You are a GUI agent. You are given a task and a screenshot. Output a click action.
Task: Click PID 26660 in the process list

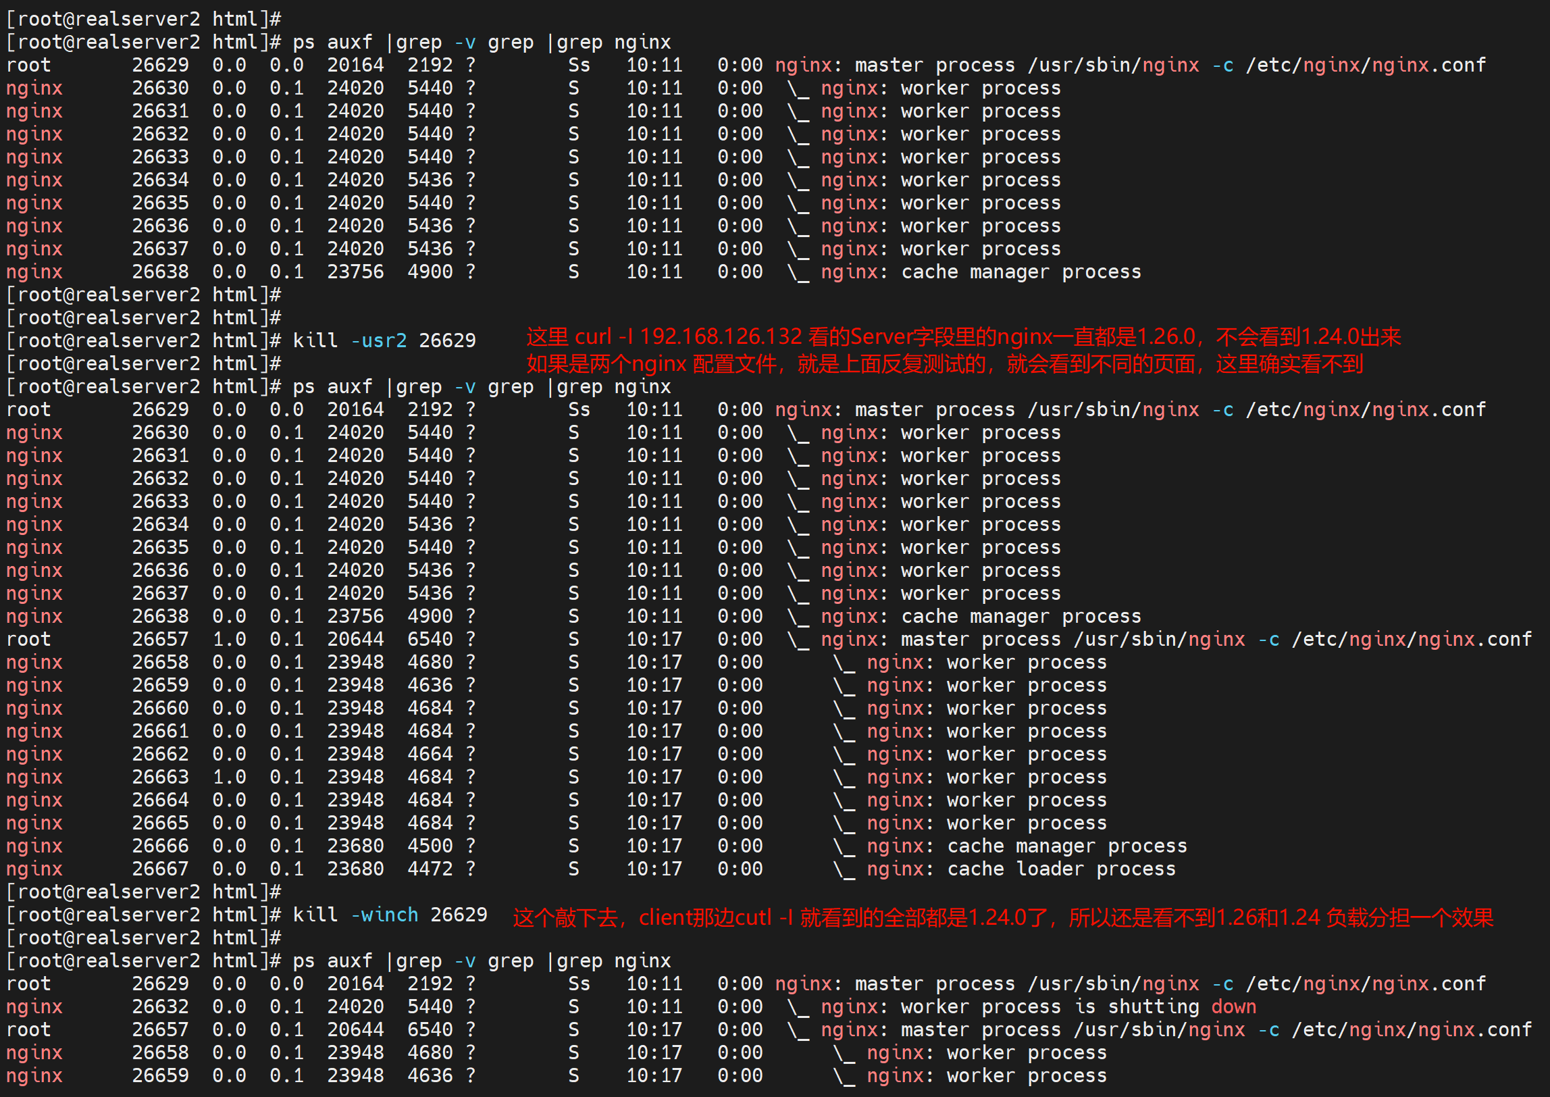coord(160,708)
